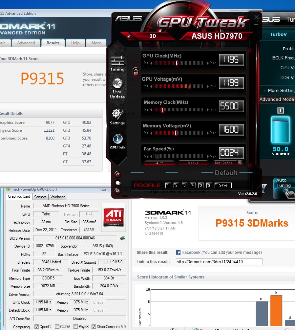
Task: Set fan speed to Auto mode
Action: [x=159, y=163]
